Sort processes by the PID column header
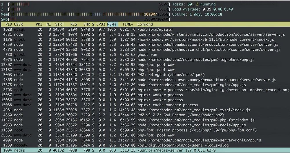290x153 pixels. [x=9, y=24]
